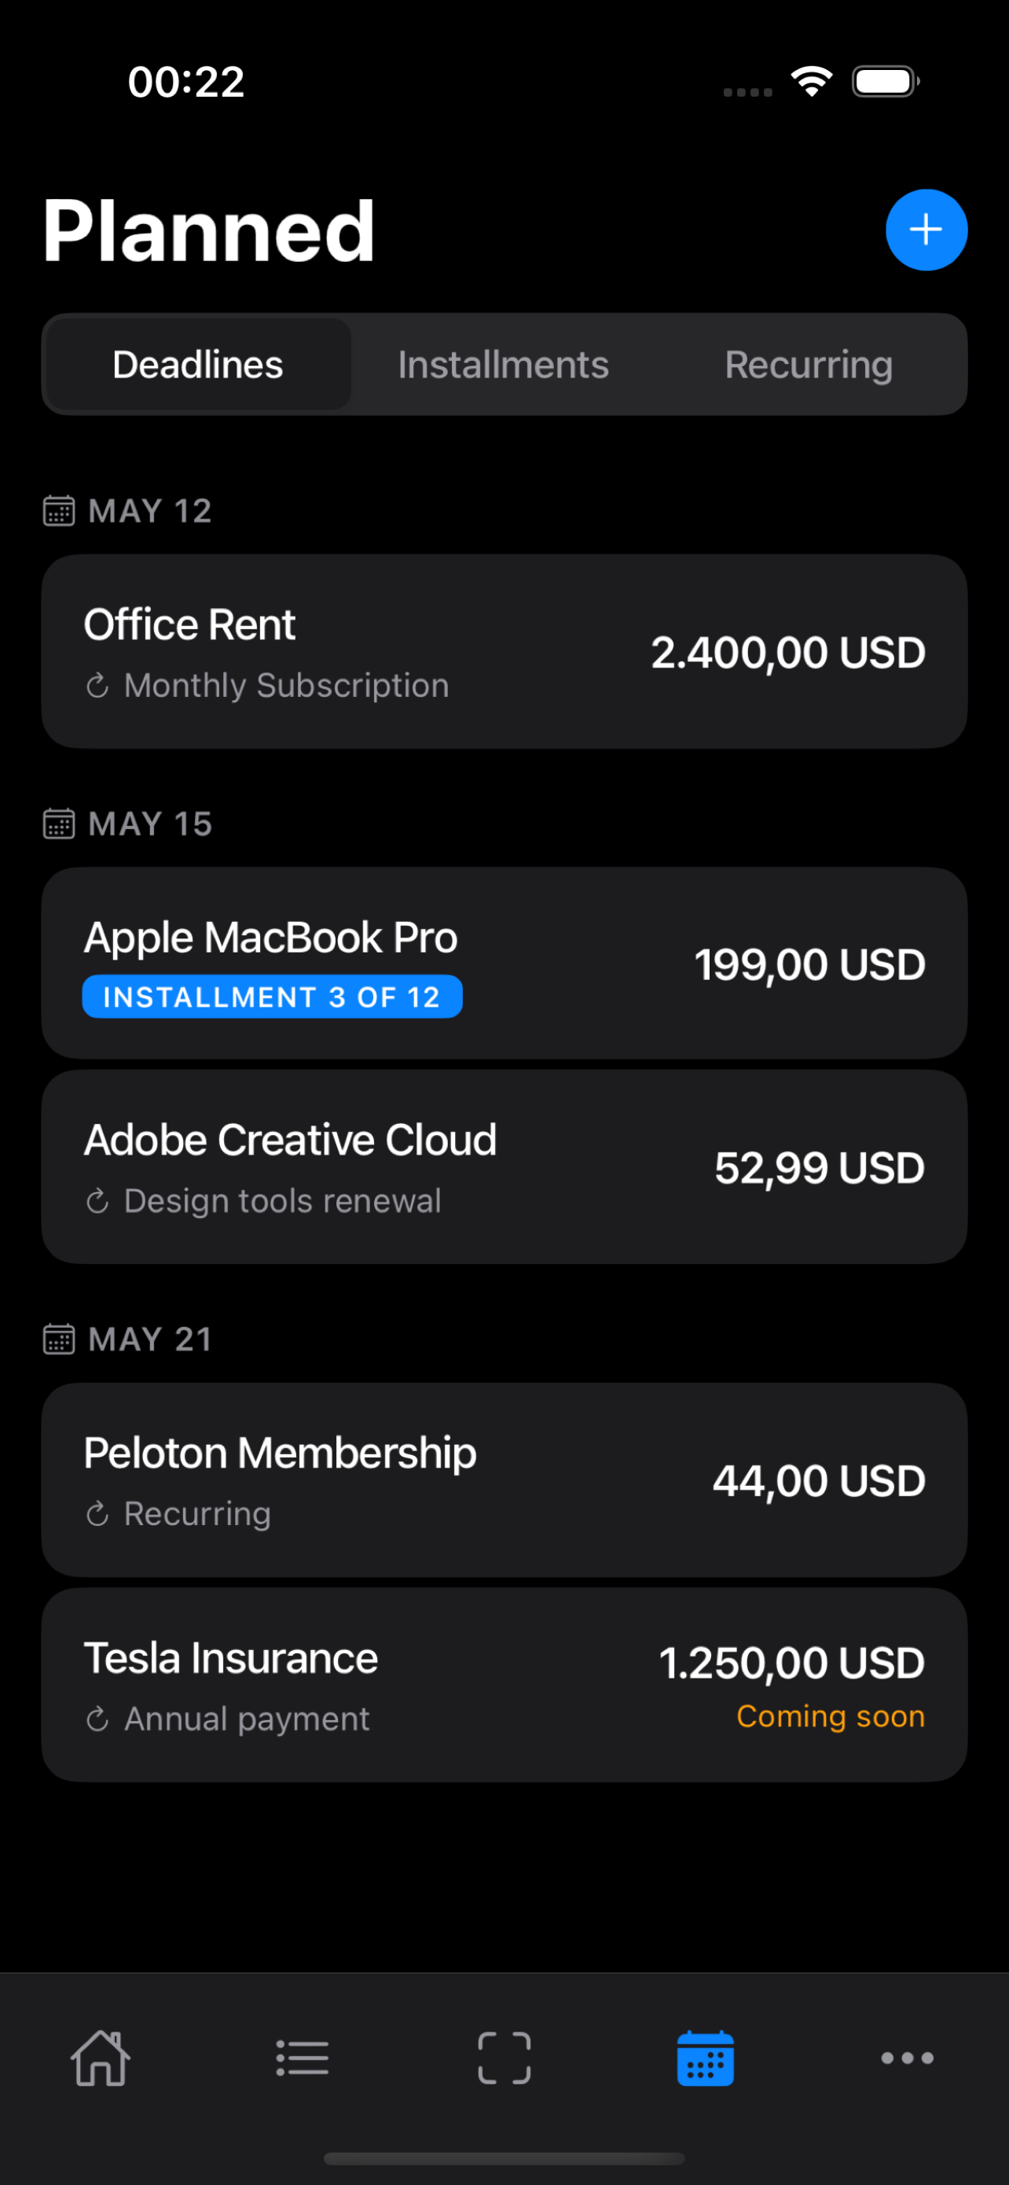Tap the Installment 3 of 12 badge
The image size is (1009, 2185).
272,997
